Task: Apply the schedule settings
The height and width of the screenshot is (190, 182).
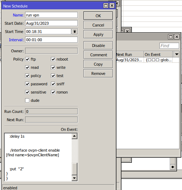Action: [98, 34]
